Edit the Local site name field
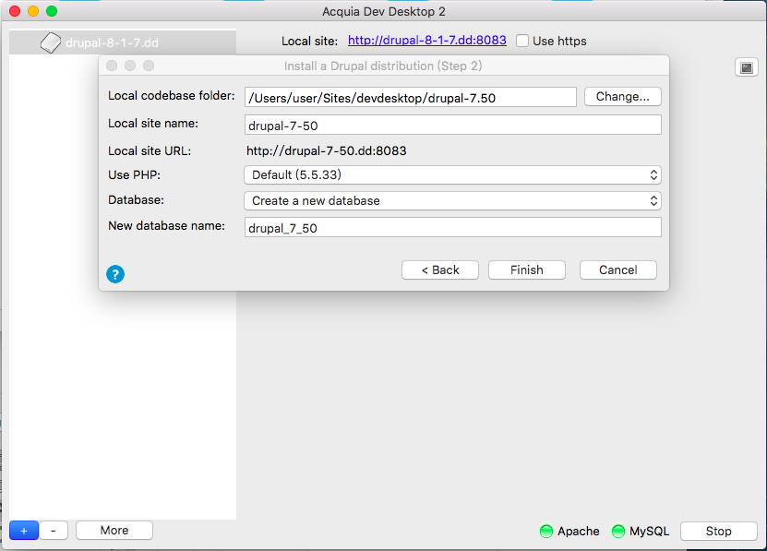Image resolution: width=767 pixels, height=551 pixels. [453, 125]
